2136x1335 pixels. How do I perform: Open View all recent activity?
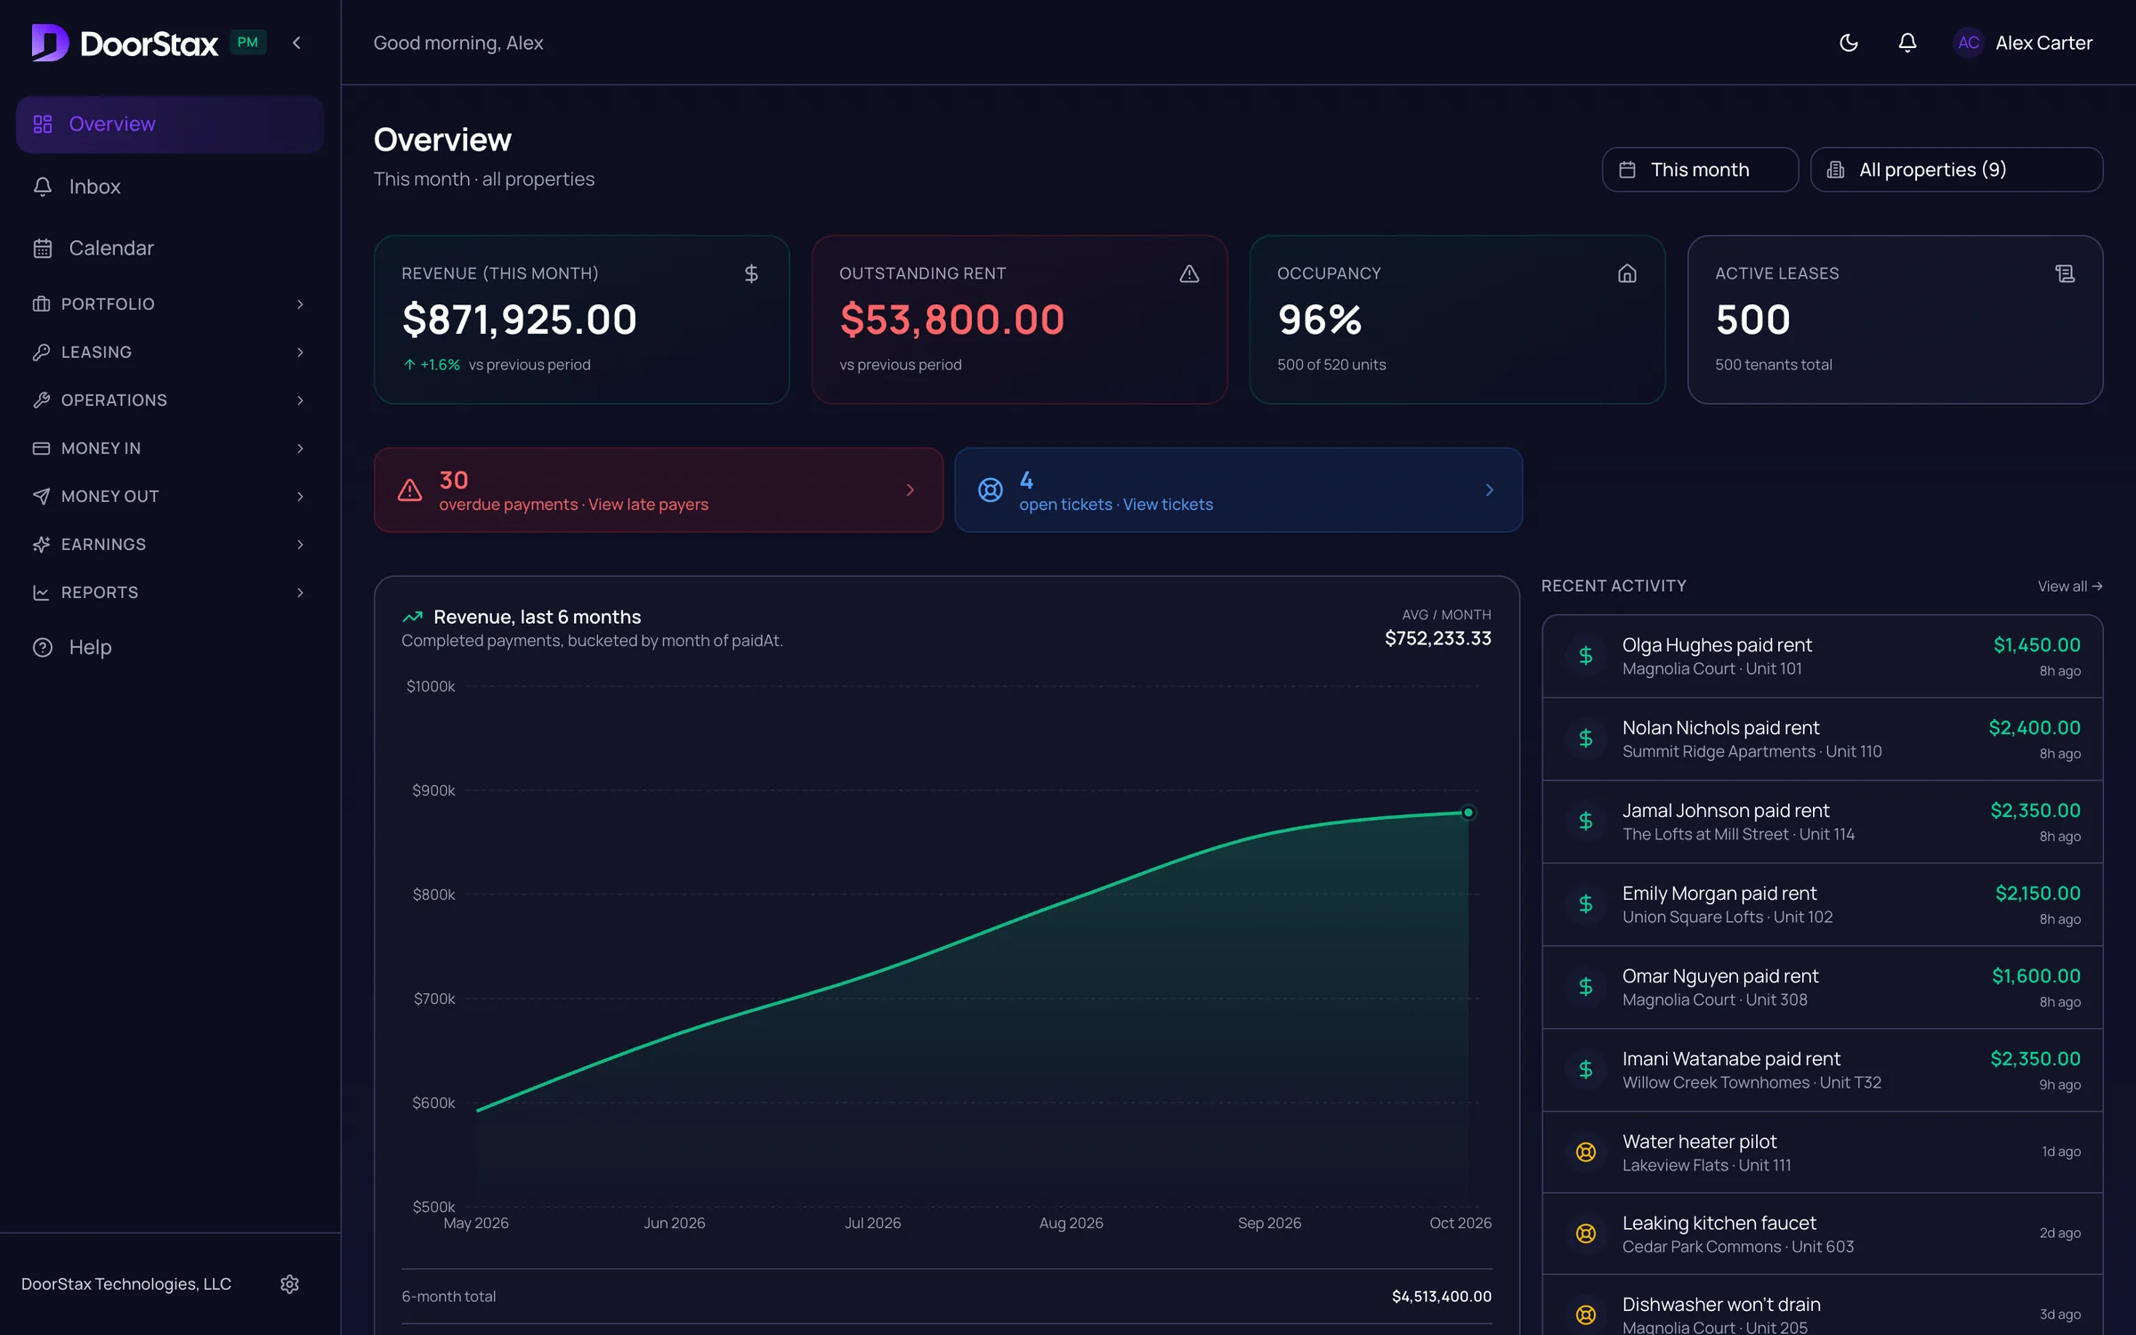2070,587
